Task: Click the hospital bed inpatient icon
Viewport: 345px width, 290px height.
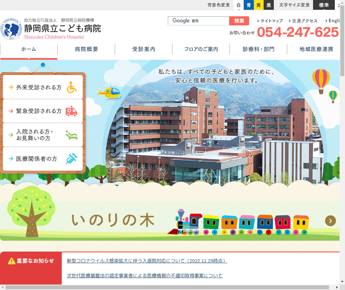Action: tap(72, 135)
